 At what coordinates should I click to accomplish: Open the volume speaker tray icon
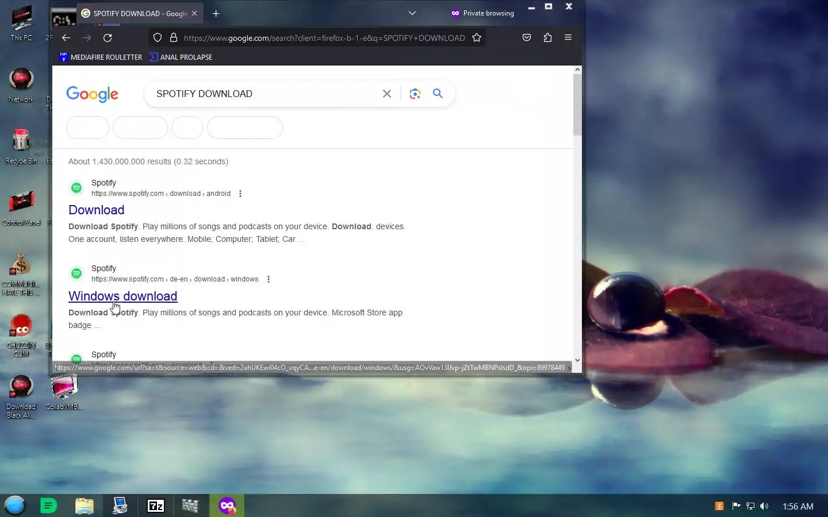(764, 506)
